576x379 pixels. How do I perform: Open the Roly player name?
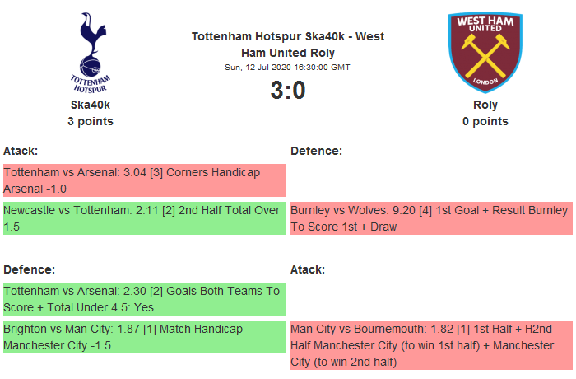click(x=485, y=105)
